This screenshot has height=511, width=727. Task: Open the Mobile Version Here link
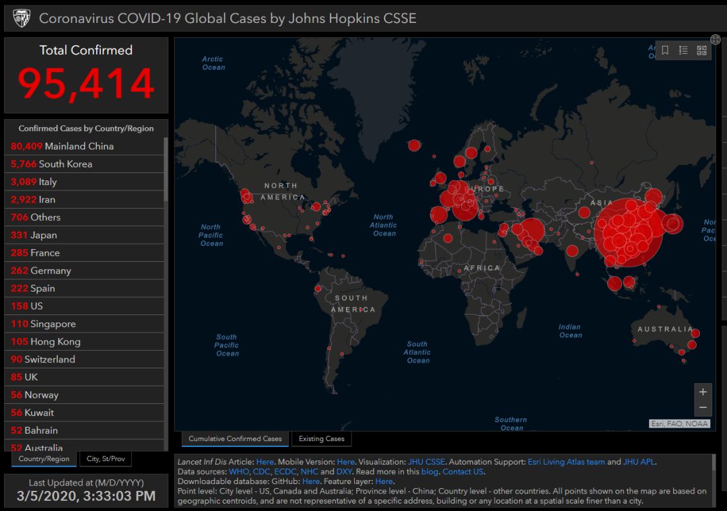[345, 462]
